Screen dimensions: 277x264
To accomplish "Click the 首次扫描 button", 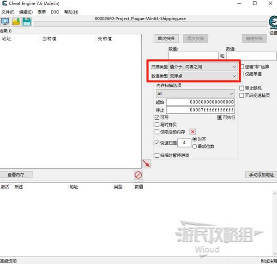I will click(x=166, y=38).
